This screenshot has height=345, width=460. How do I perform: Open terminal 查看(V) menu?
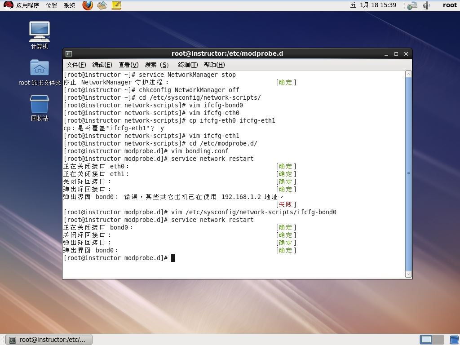point(128,65)
